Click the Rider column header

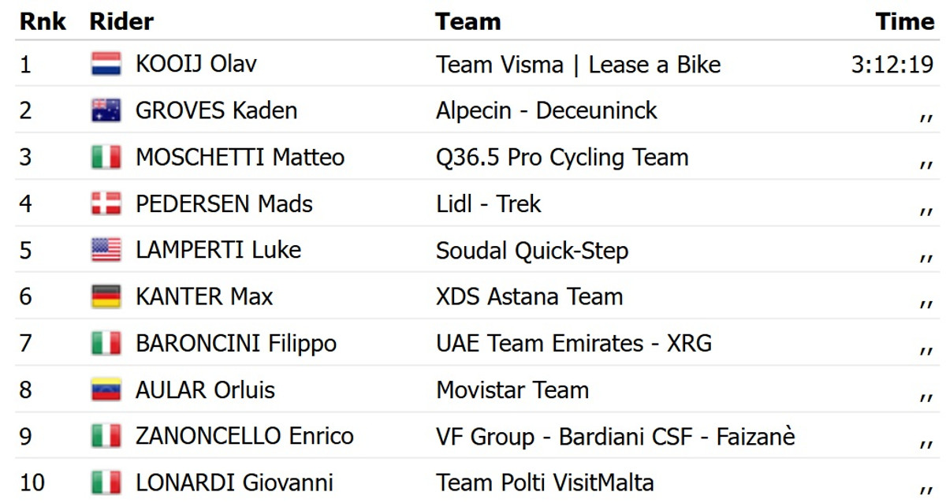(121, 21)
